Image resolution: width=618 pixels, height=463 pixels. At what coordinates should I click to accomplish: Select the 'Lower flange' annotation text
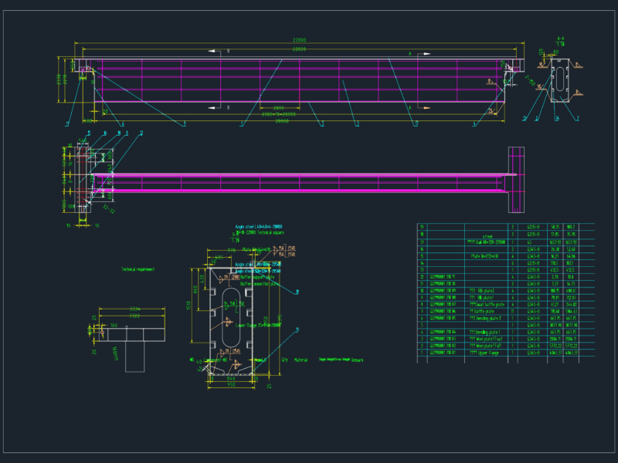(x=258, y=326)
